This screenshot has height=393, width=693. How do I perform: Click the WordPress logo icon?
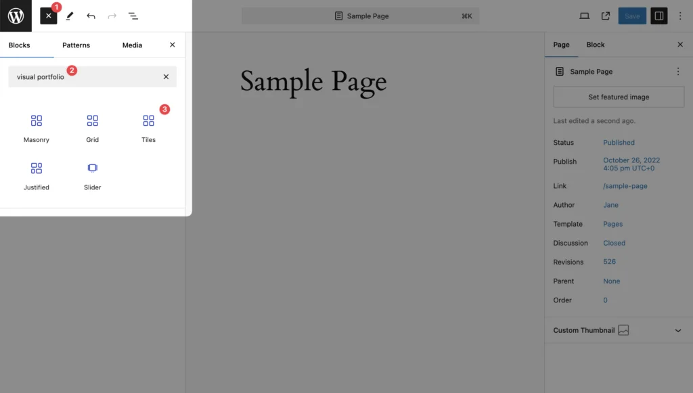[16, 16]
